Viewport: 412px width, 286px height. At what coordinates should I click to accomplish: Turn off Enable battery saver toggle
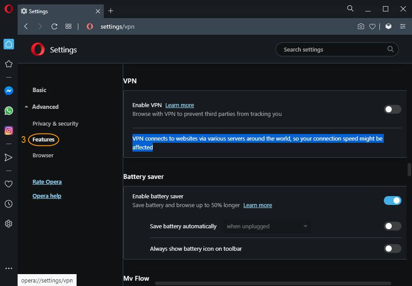pyautogui.click(x=392, y=201)
